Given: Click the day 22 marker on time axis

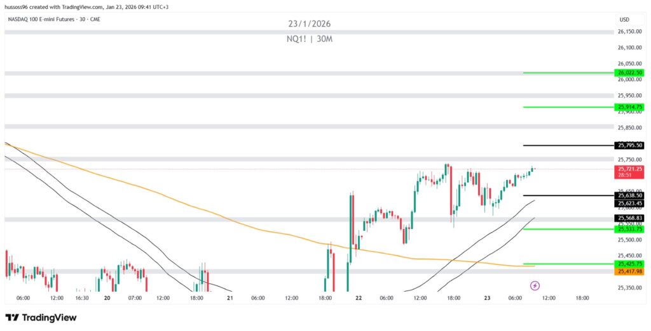Looking at the screenshot, I should point(359,297).
